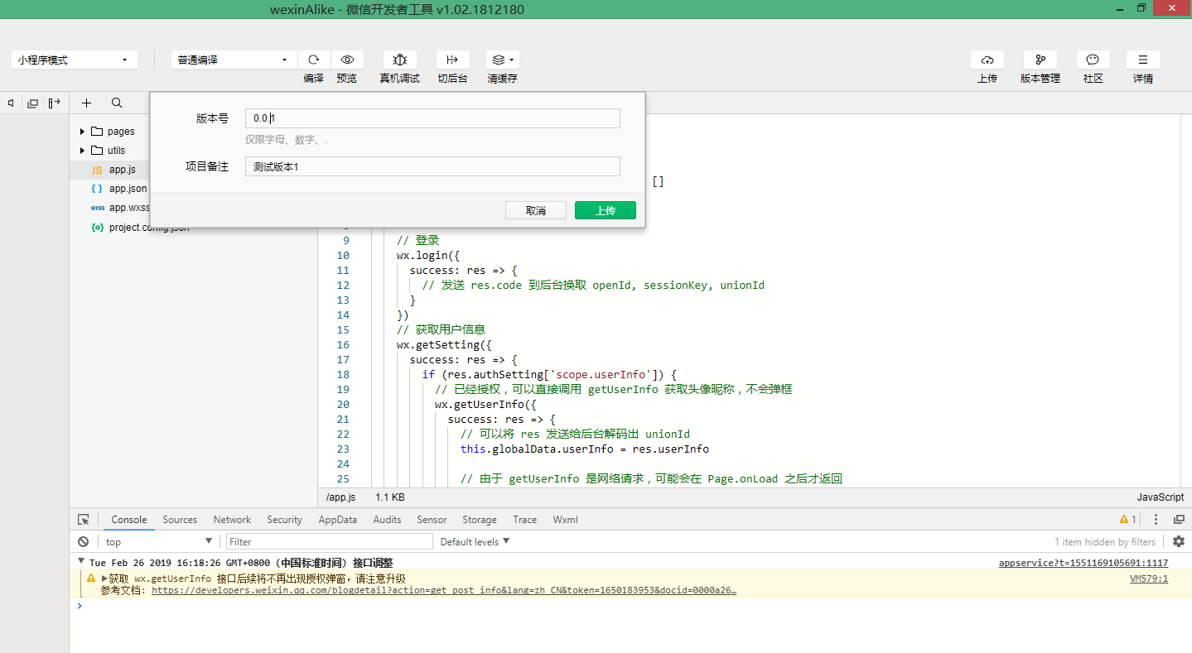Click the JavaScript language status label

click(x=1161, y=497)
